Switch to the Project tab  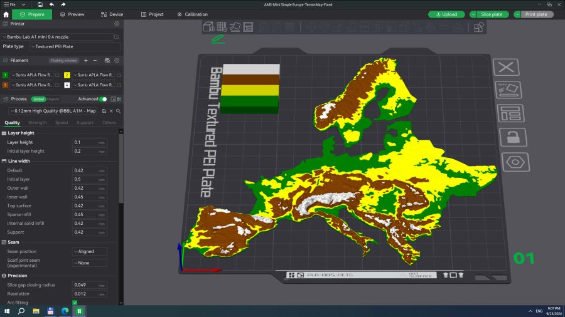tap(152, 14)
